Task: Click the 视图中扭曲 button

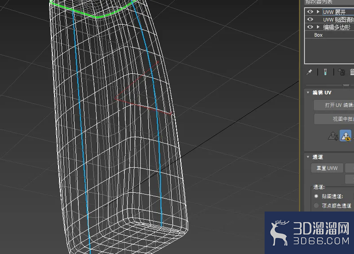Action: click(x=334, y=119)
